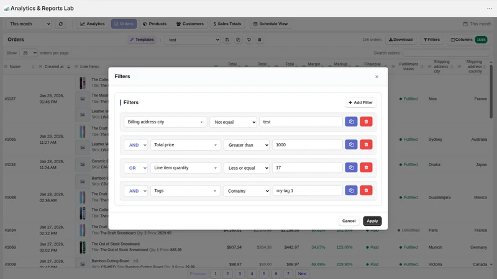Open the Not equal operator dropdown
This screenshot has height=279, width=497.
(234, 122)
